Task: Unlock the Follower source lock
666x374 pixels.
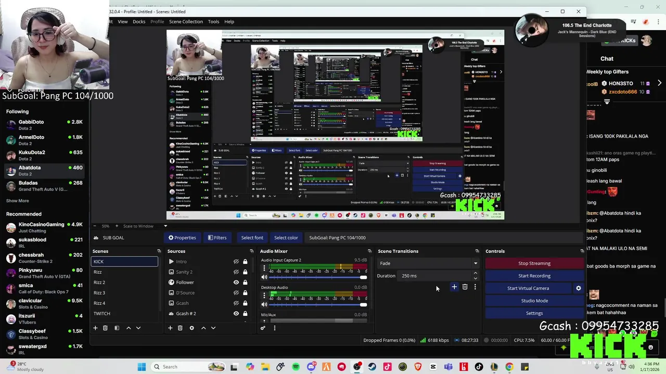Action: [245, 283]
